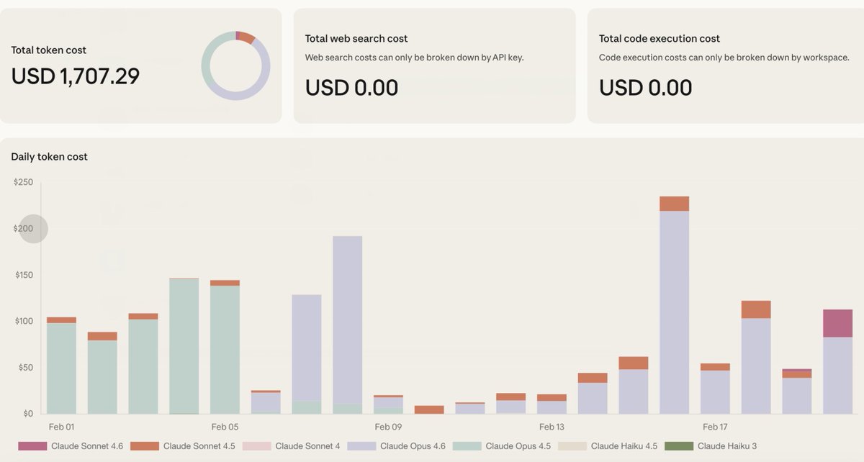Hide the Claude Haiku 3 series via legend
Viewport: 864px width, 462px height.
727,446
